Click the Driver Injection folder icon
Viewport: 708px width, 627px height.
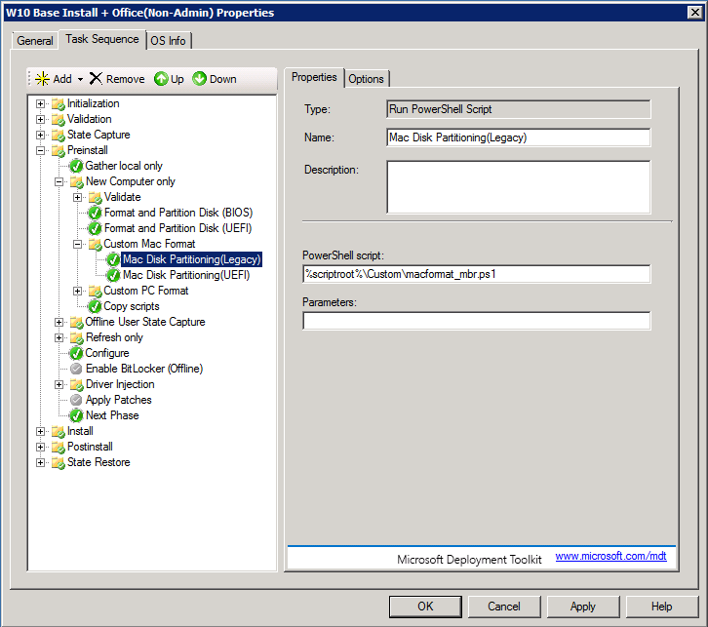pyautogui.click(x=77, y=385)
